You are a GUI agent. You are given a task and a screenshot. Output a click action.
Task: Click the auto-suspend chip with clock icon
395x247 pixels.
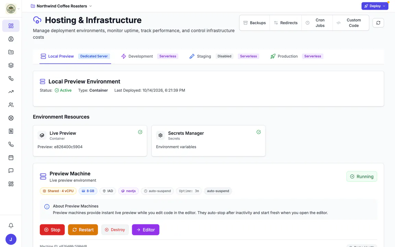tap(157, 191)
